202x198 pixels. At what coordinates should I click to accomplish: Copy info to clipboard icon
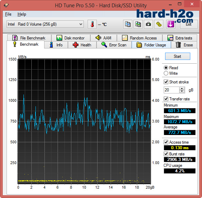pyautogui.click(x=128, y=24)
